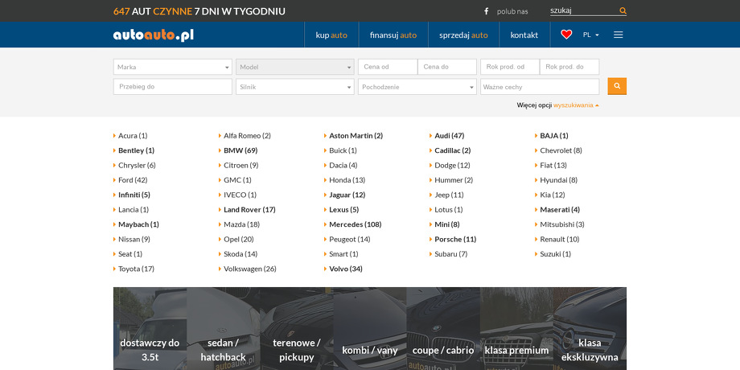Open the kup auto menu
This screenshot has height=370, width=740.
(331, 35)
